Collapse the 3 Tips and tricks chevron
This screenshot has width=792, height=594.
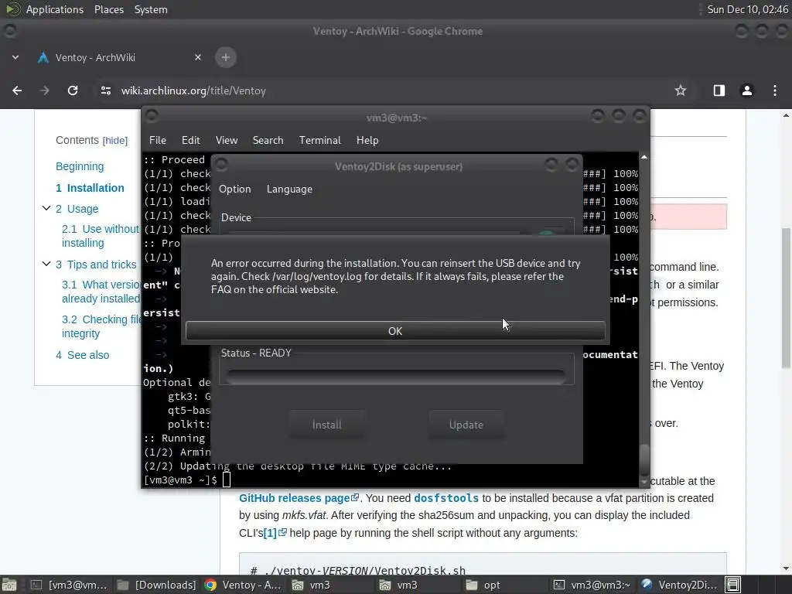pyautogui.click(x=46, y=264)
